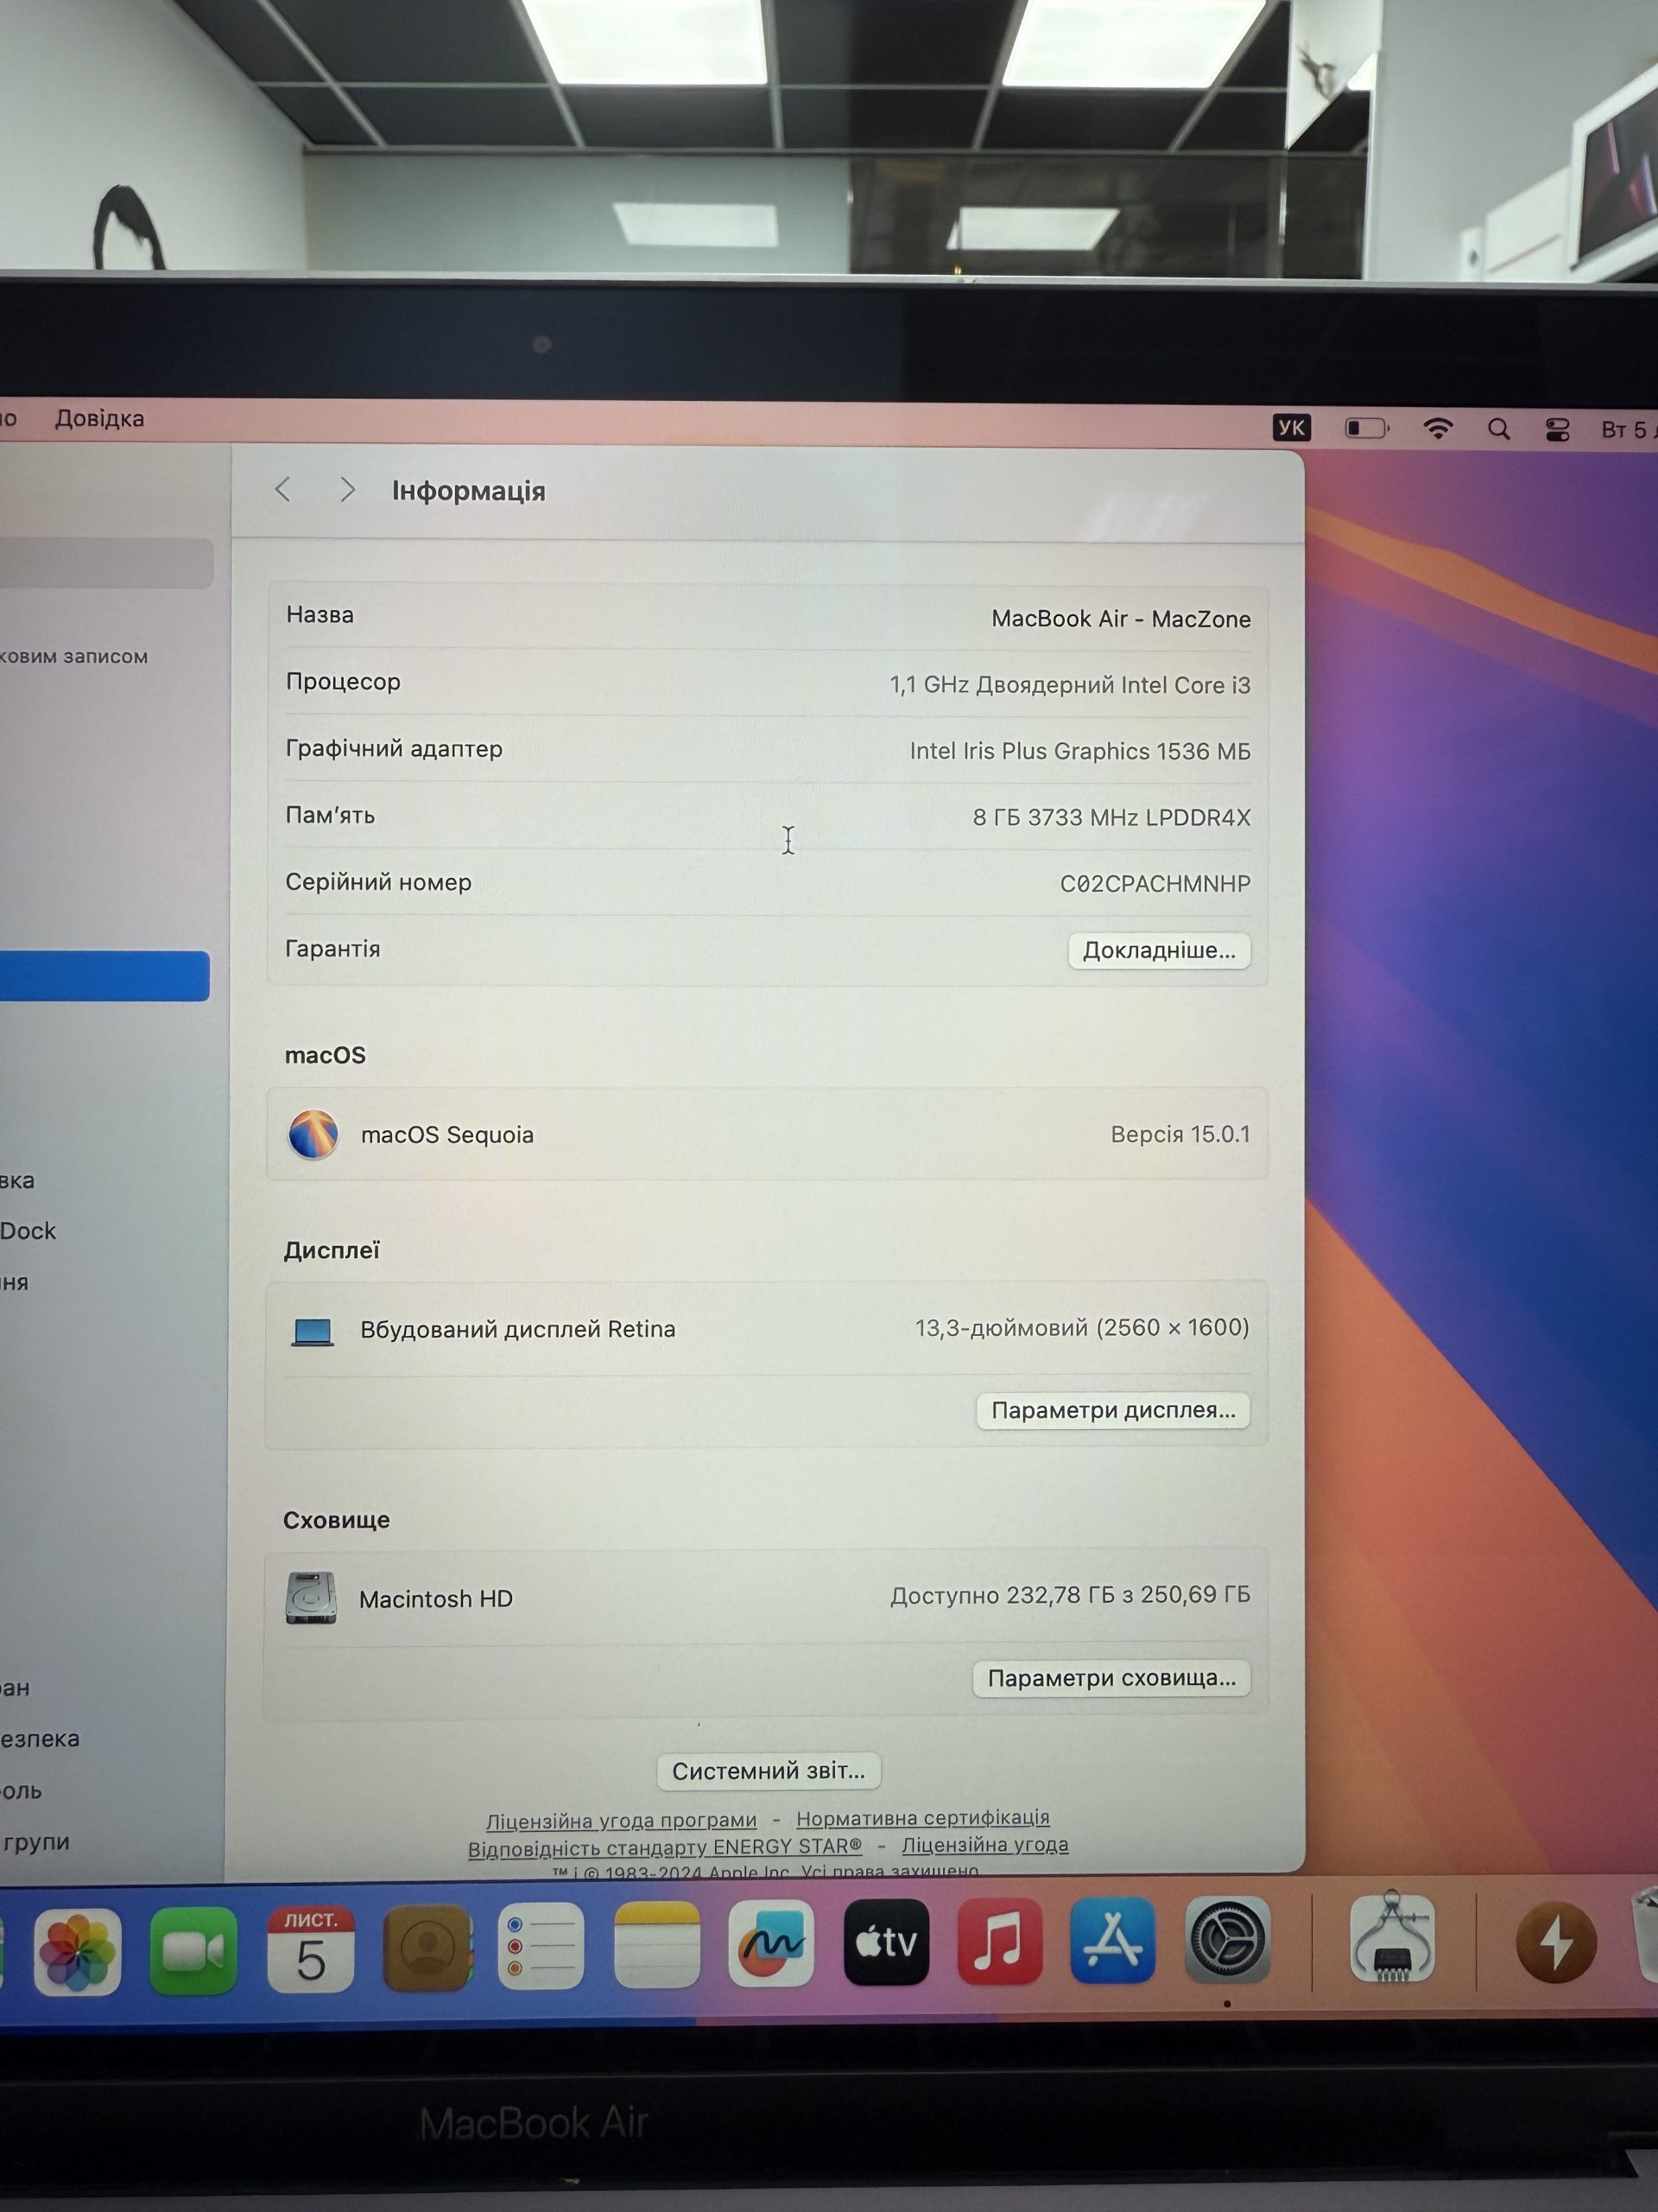Launch the Music app
Image resolution: width=1658 pixels, height=2212 pixels.
pos(999,1941)
